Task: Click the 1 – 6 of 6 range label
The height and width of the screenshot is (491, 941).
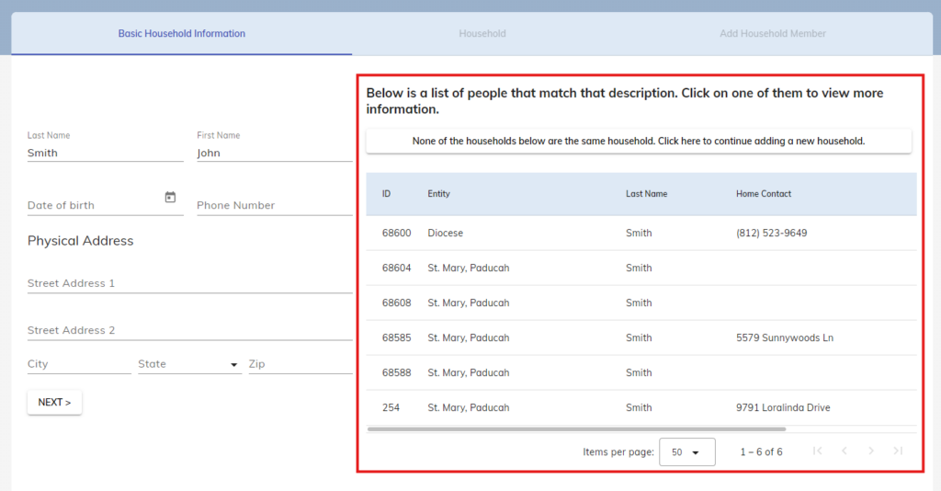Action: (761, 452)
